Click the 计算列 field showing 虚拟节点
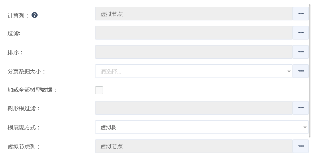Viewport: 314px width, 155px height. point(194,14)
